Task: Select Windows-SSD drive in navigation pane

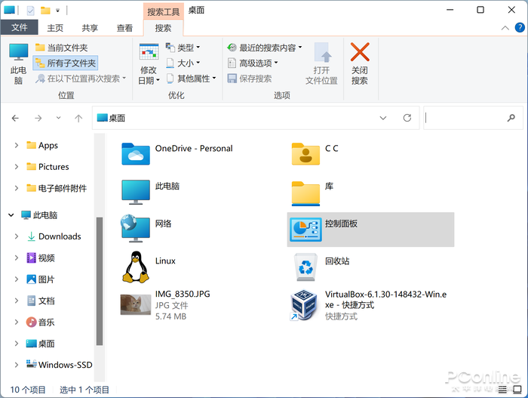Action: 60,365
